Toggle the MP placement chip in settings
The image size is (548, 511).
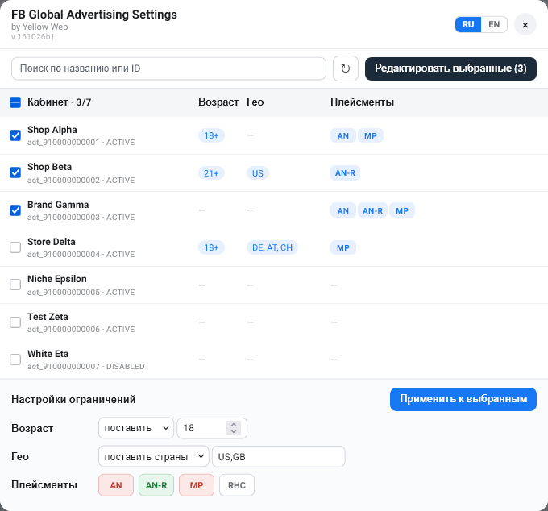197,485
